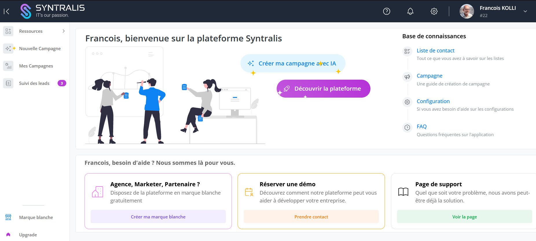This screenshot has height=241, width=536.
Task: Click the Upgrade icon in sidebar
Action: coord(8,235)
